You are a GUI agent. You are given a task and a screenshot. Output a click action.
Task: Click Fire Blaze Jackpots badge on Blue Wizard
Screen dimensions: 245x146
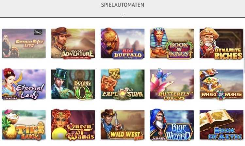[x=158, y=138]
